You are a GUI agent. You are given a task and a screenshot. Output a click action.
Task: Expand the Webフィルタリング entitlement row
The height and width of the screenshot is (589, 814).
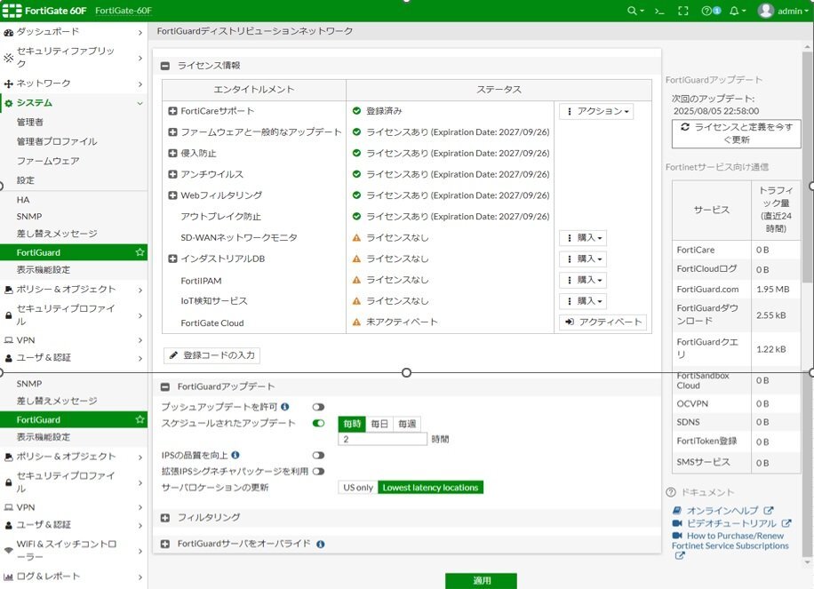coord(173,195)
